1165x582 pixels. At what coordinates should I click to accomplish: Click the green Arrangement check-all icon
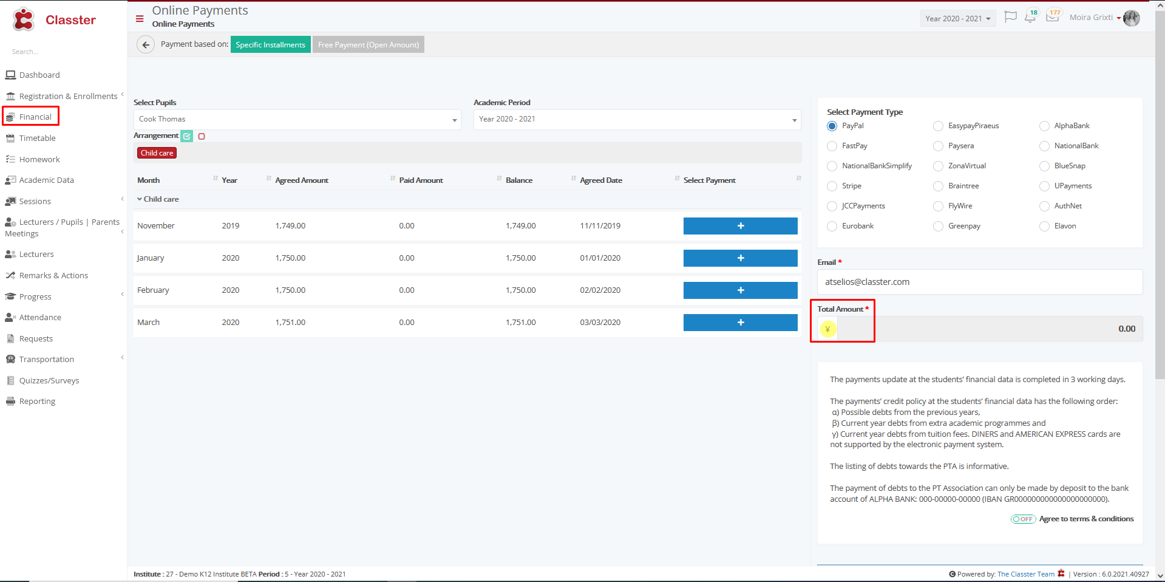click(x=187, y=136)
